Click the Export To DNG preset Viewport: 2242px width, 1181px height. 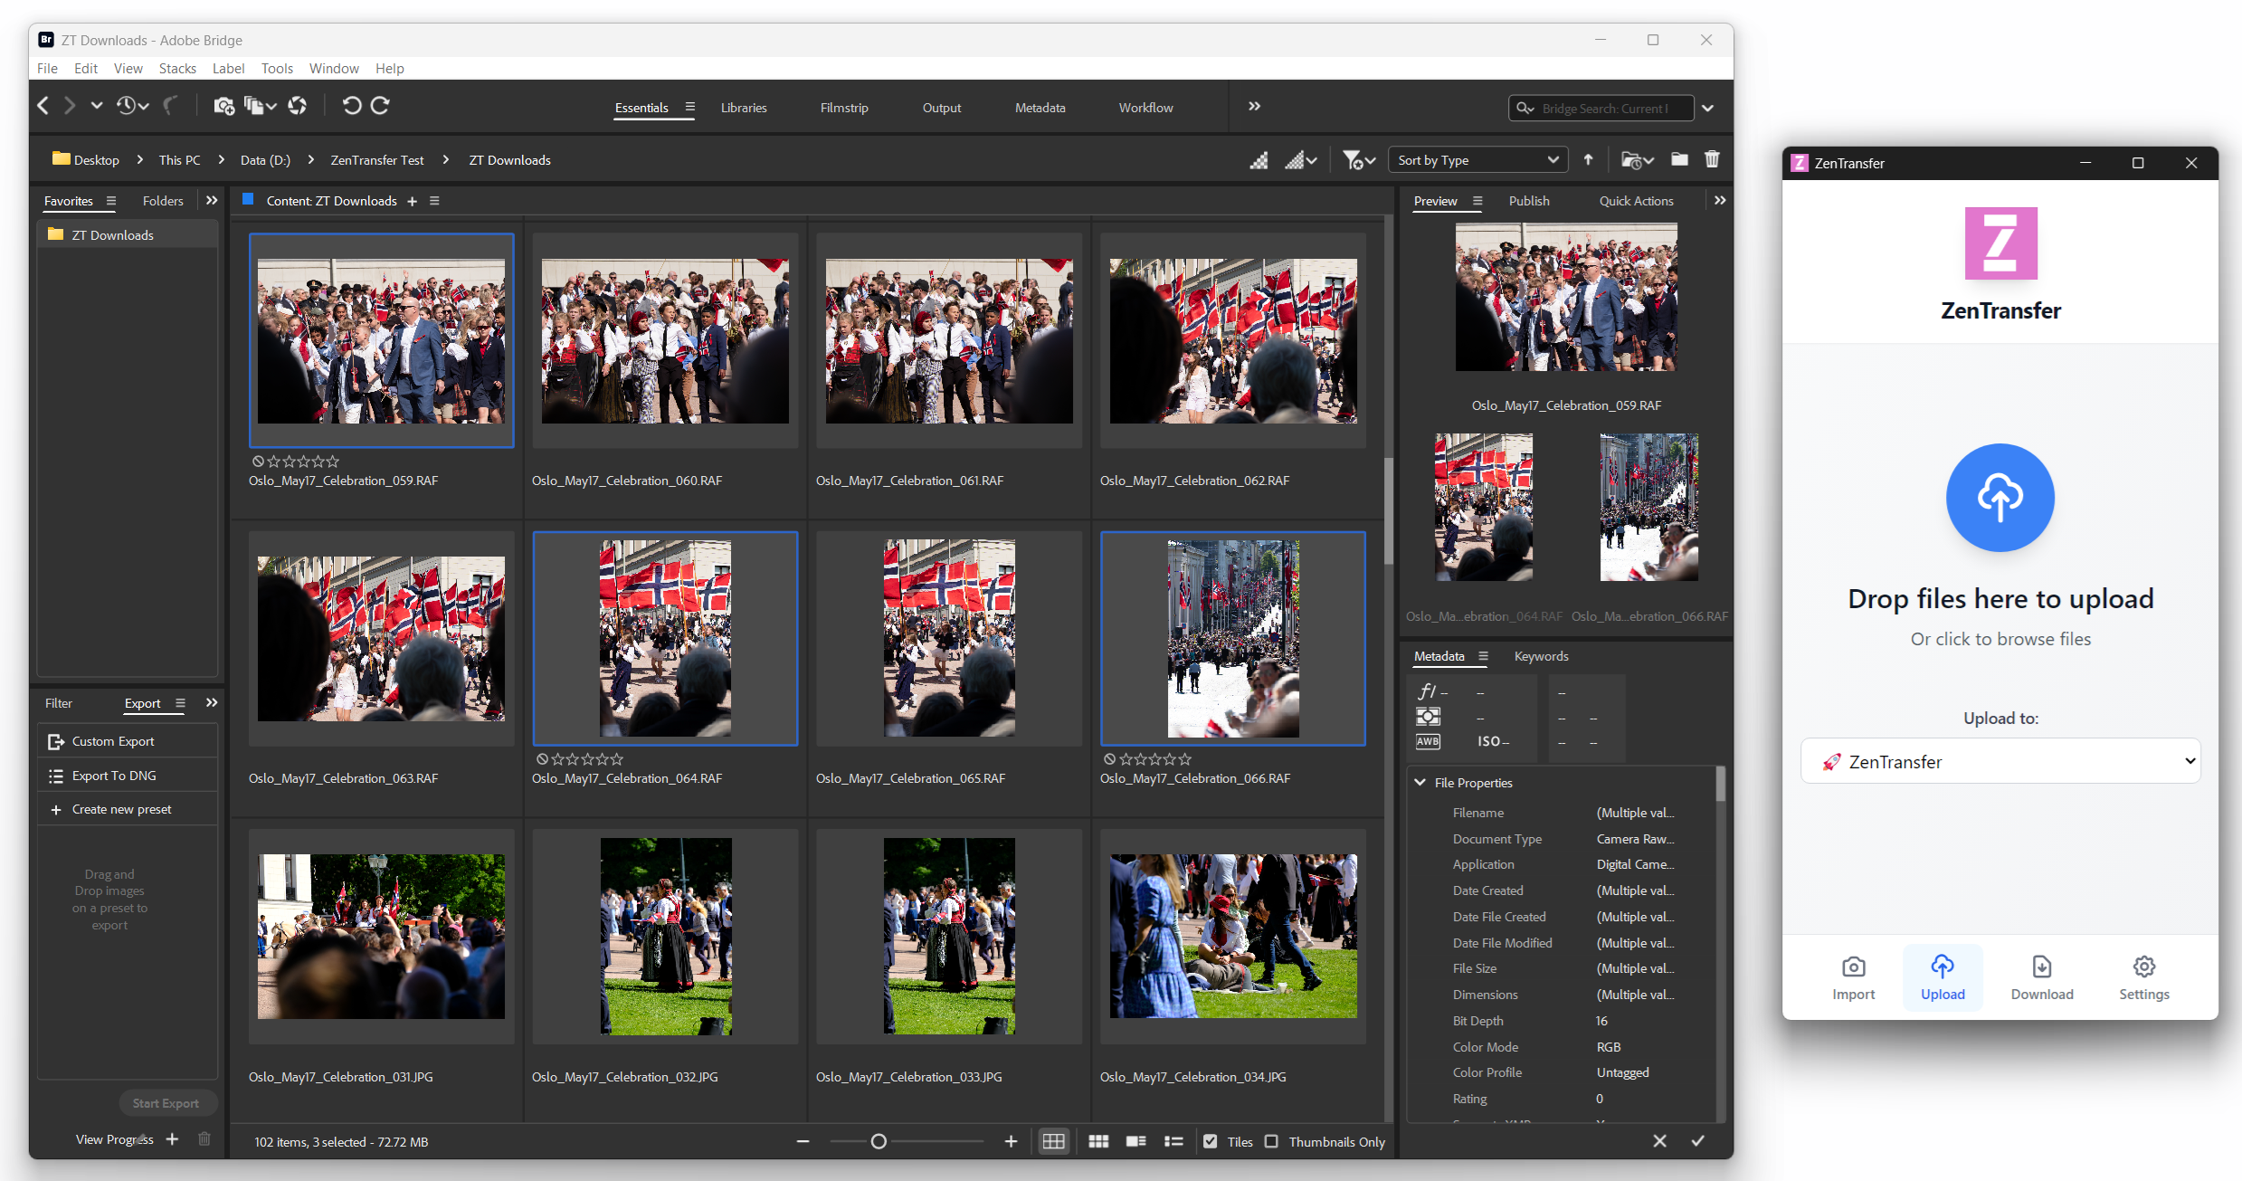pyautogui.click(x=114, y=775)
